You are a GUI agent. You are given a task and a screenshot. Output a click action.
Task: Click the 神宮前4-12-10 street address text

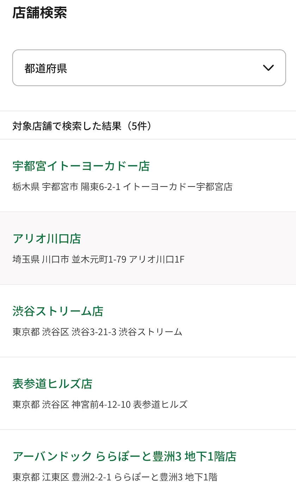pos(101,405)
